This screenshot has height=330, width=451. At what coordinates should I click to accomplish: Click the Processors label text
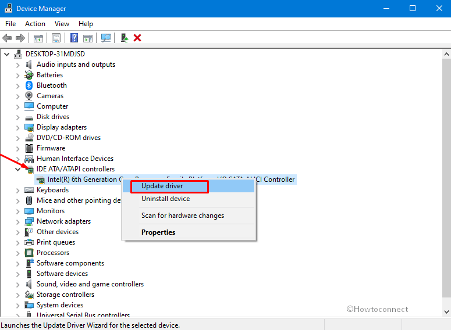point(53,253)
